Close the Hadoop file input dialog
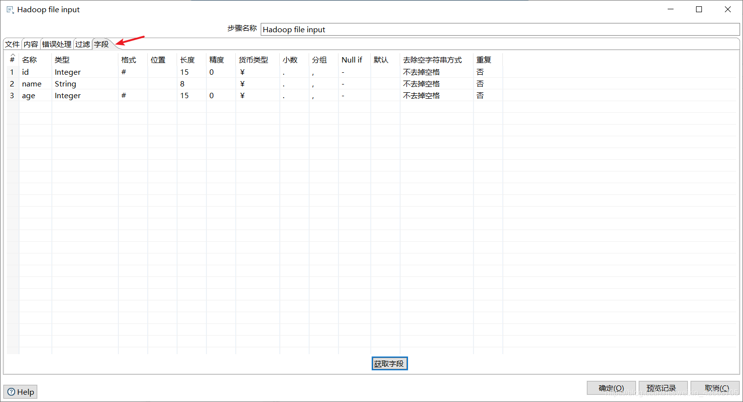This screenshot has width=743, height=402. click(728, 9)
